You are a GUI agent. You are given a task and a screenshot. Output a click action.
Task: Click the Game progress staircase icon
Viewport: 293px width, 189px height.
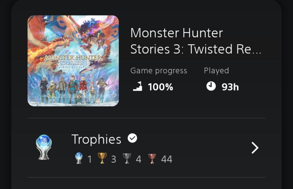tap(138, 87)
